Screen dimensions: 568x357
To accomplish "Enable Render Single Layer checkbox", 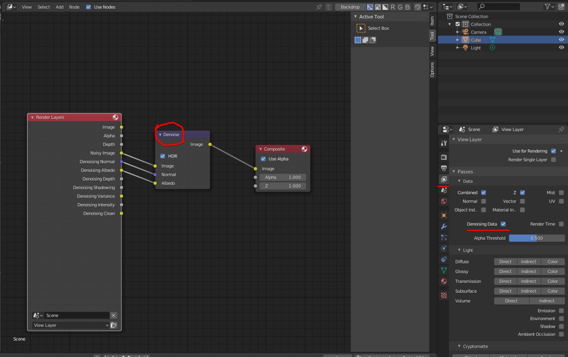I will 553,160.
